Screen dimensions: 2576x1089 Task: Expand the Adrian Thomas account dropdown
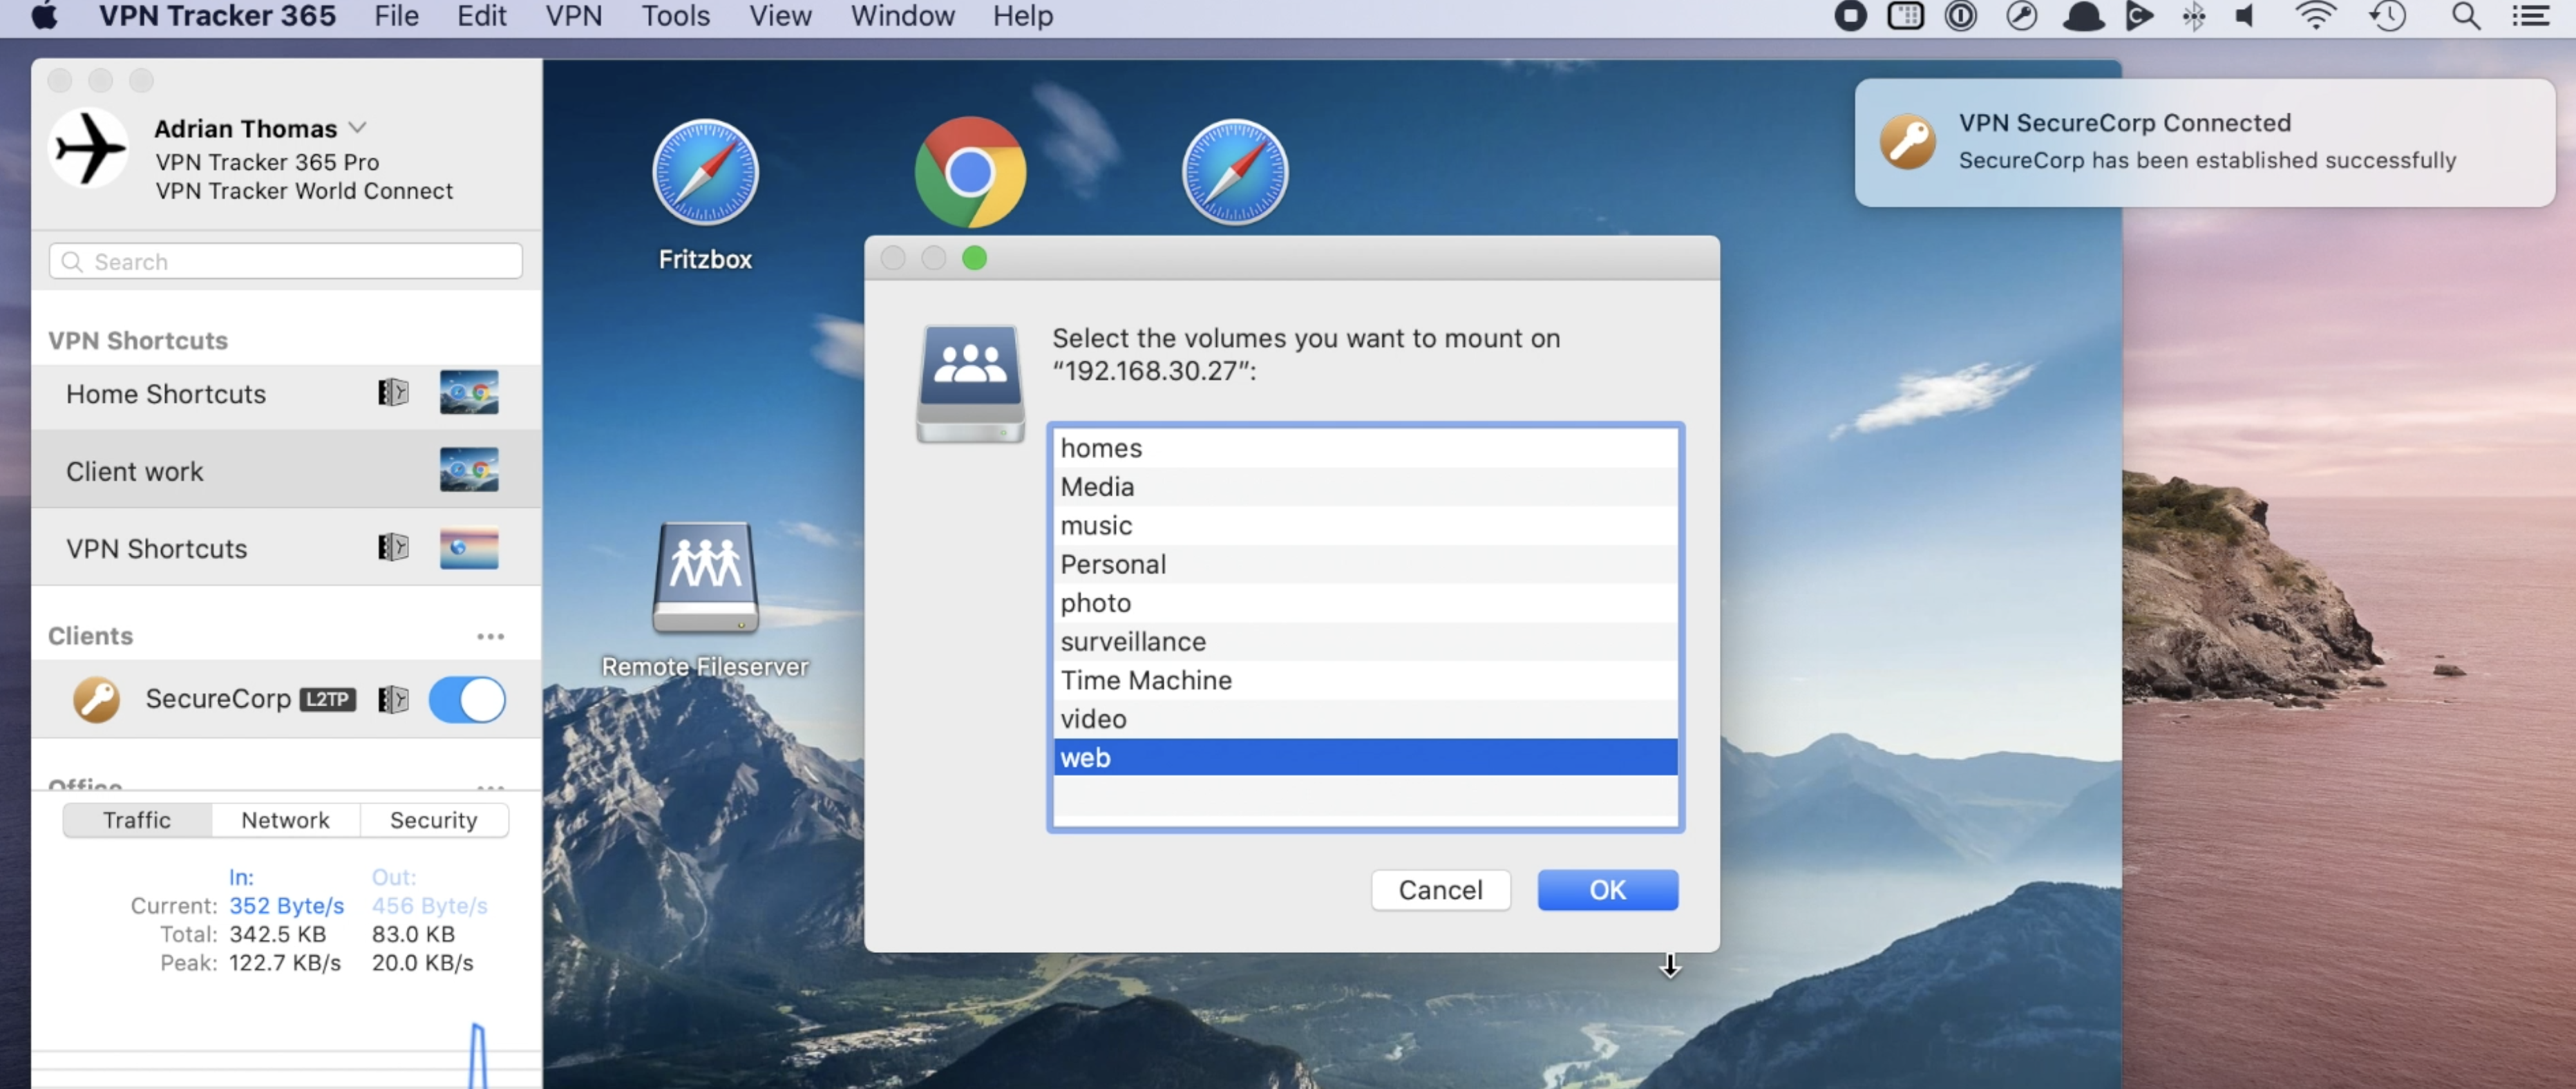click(357, 128)
